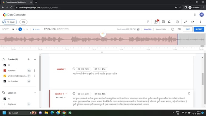Open the unidentifiable speaker three-dot options
Image resolution: width=206 pixels, height=116 pixels.
point(35,76)
